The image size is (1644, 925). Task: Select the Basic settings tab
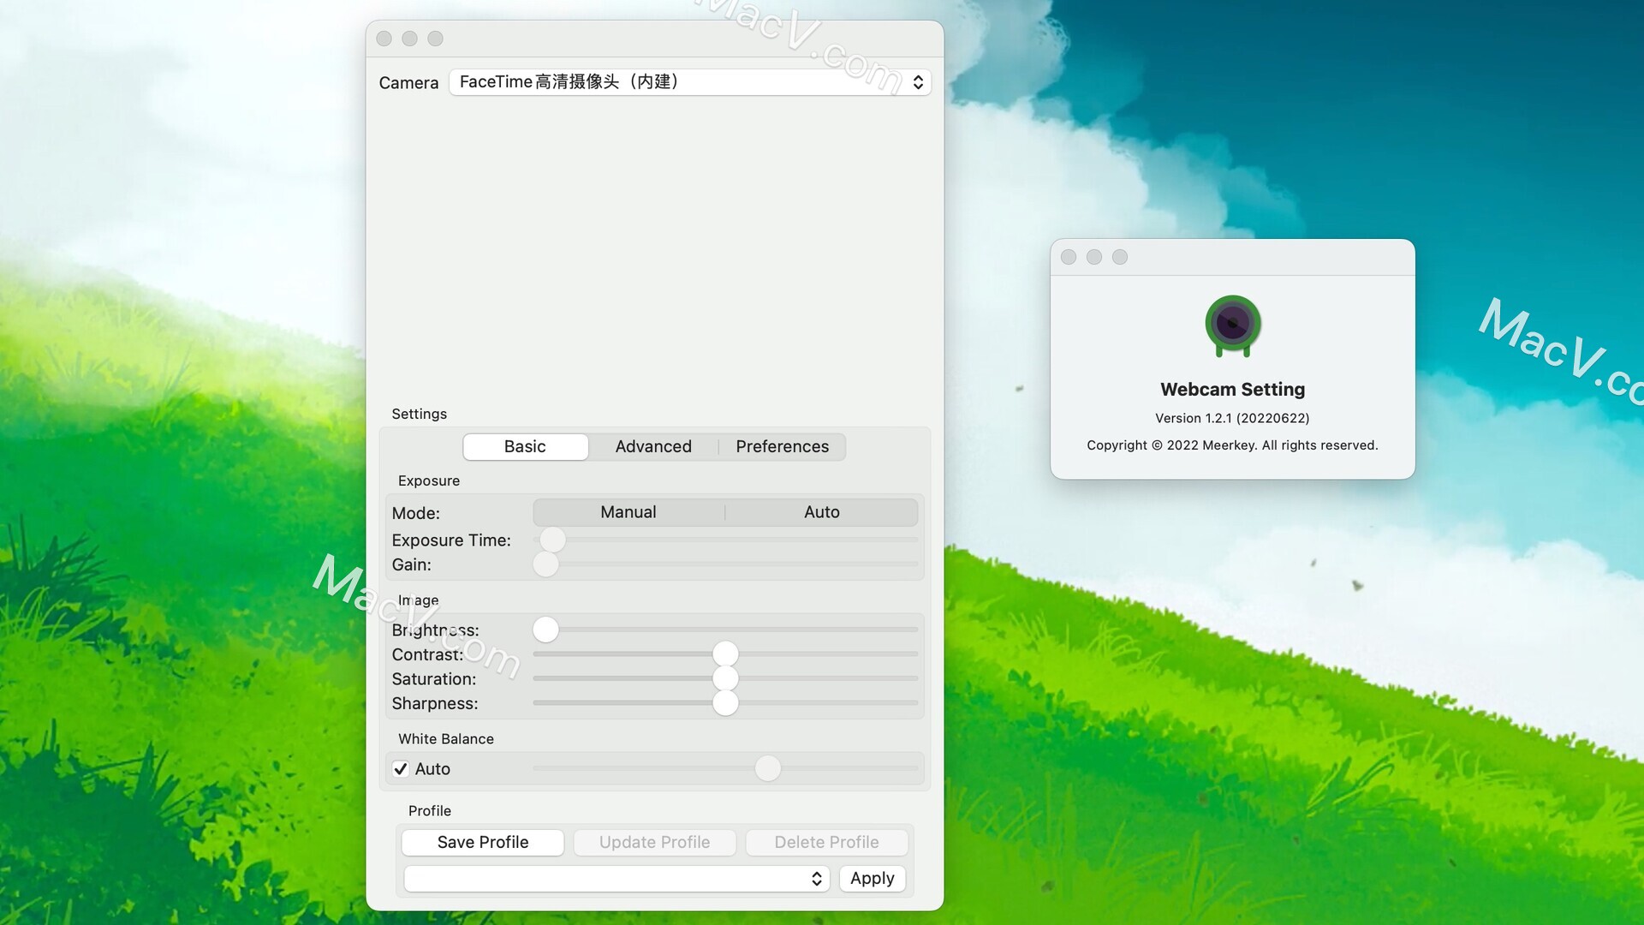point(524,446)
